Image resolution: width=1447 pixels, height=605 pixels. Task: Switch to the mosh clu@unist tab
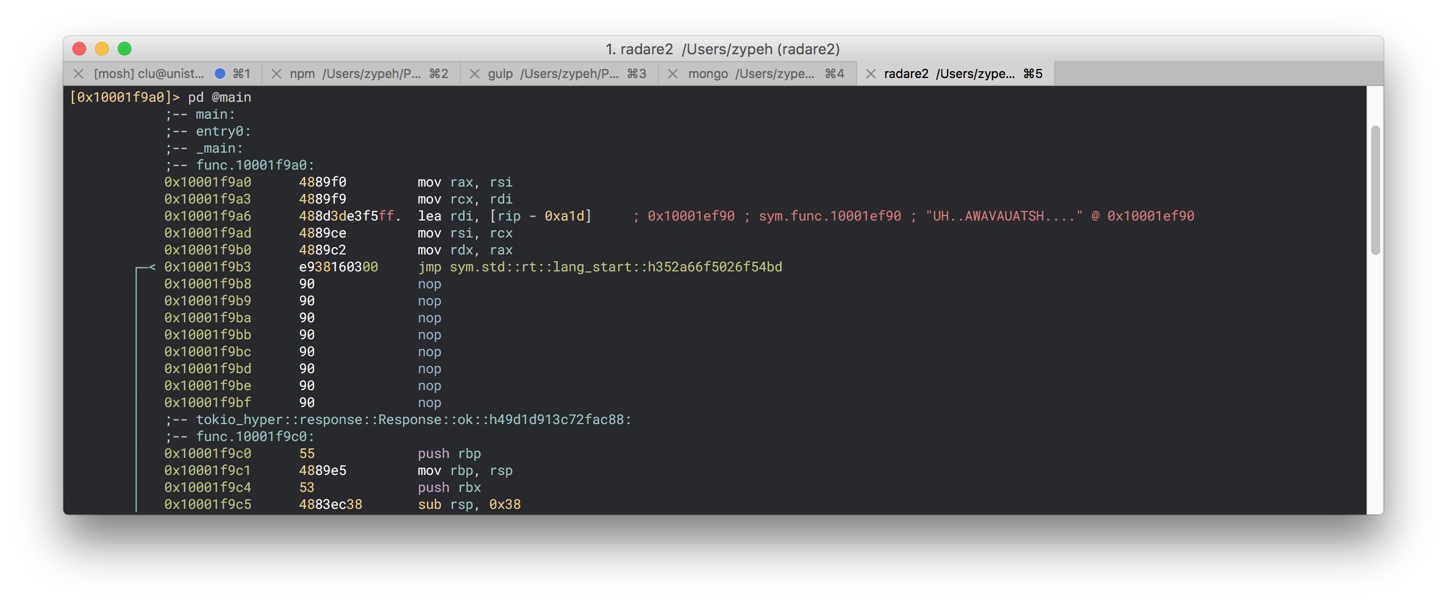tap(148, 74)
